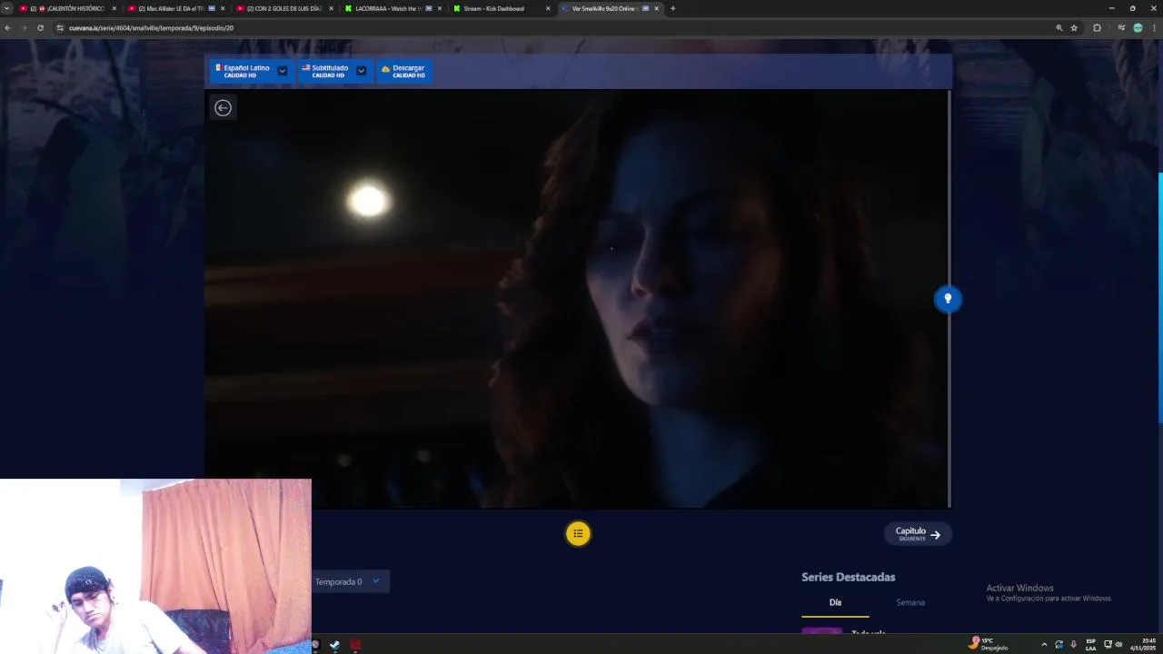Click the Descargar Calidad HD button
The height and width of the screenshot is (654, 1163).
point(403,71)
